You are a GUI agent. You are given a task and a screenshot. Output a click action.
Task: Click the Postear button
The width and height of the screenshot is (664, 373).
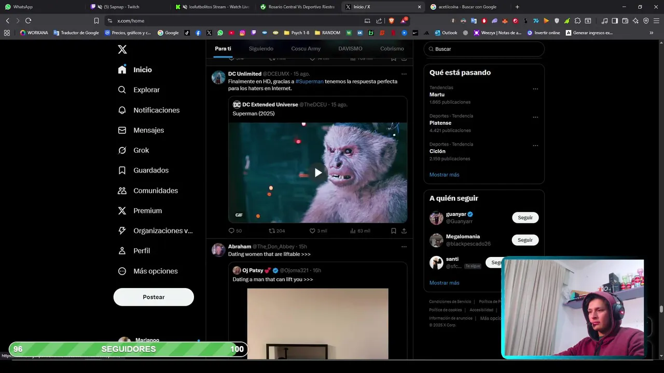pyautogui.click(x=154, y=297)
